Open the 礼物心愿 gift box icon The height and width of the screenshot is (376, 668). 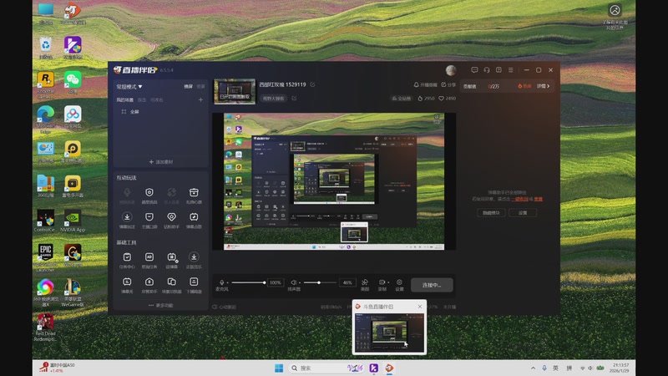tap(194, 193)
